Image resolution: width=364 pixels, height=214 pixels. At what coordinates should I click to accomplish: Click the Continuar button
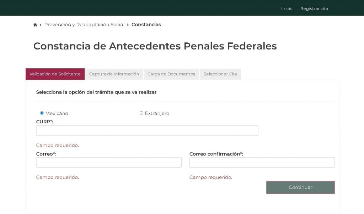coord(300,187)
